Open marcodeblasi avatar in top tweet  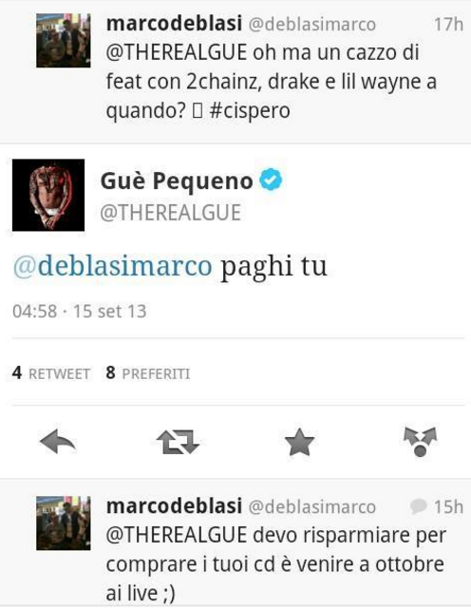point(64,41)
